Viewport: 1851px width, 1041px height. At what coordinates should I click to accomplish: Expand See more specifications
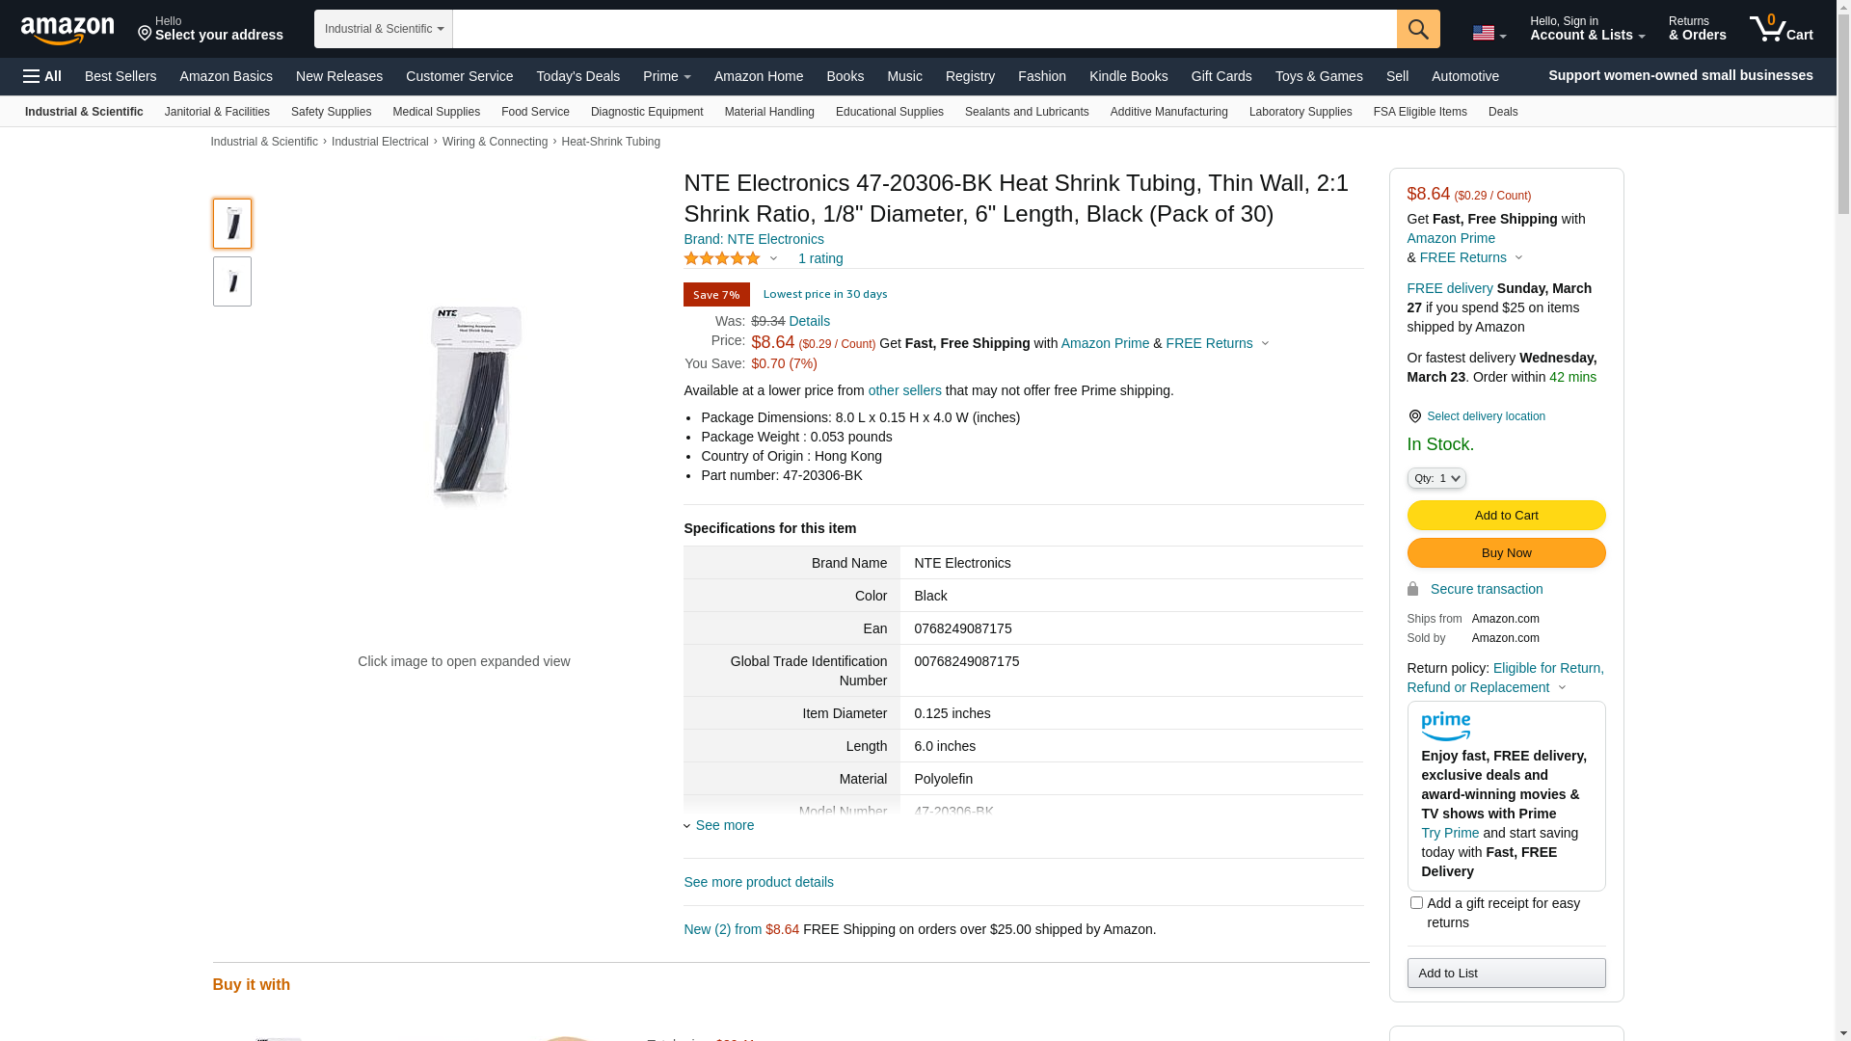click(724, 825)
